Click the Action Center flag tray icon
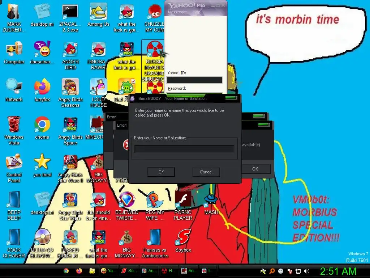Screen dimensions: 370x278 (289, 271)
